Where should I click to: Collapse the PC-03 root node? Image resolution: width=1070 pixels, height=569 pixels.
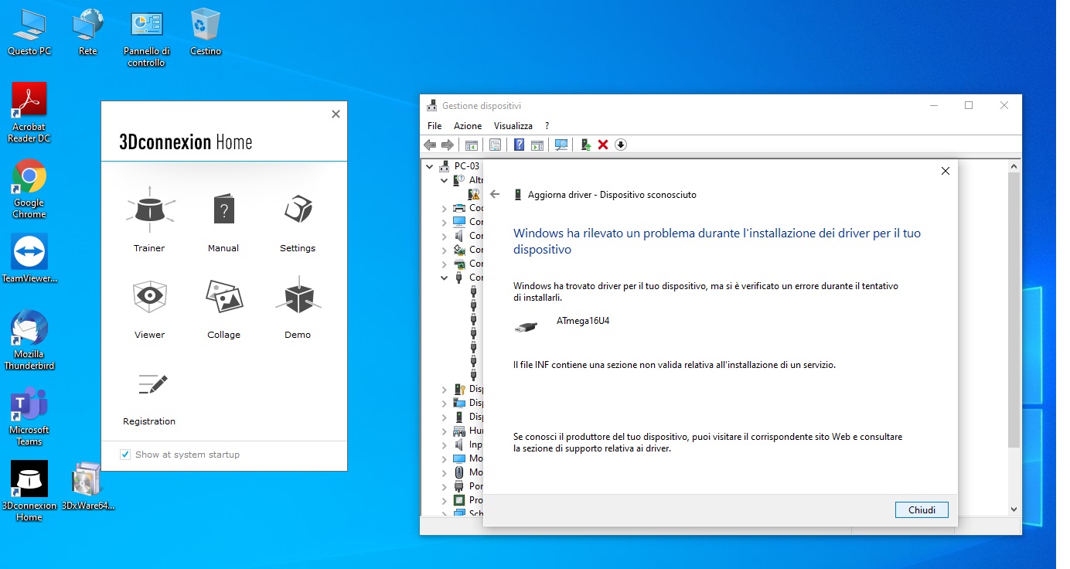[431, 166]
